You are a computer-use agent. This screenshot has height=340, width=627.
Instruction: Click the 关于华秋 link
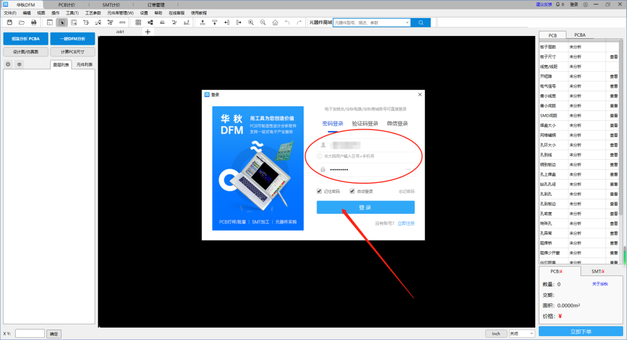coord(600,284)
